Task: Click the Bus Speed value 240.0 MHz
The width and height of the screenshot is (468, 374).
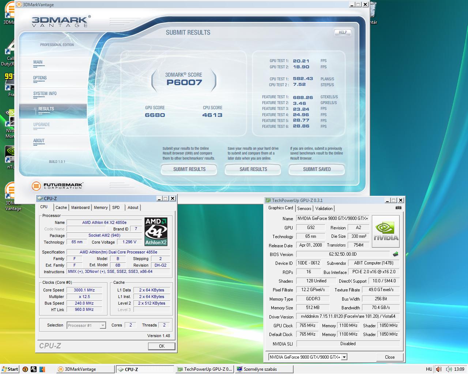Action: 84,303
